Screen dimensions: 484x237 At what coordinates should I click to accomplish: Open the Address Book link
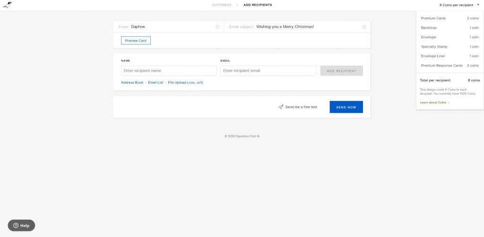tap(132, 83)
